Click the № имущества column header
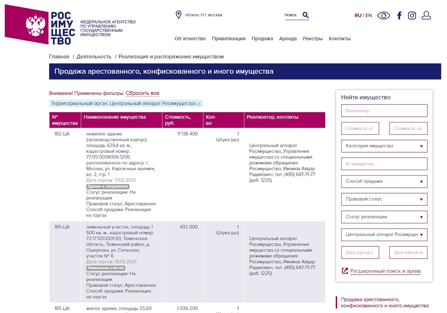 coord(65,120)
